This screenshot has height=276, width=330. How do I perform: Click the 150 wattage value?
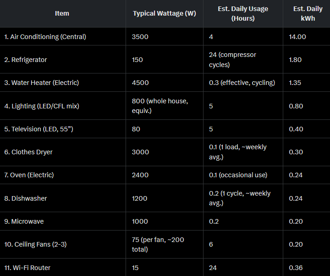137,60
